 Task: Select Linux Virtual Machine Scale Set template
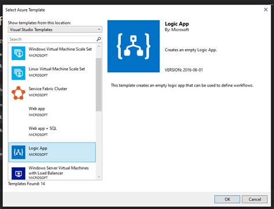click(x=52, y=73)
